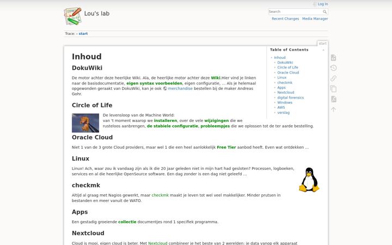Jump to Apps in Table of Contents
392x245 pixels.
281,88
